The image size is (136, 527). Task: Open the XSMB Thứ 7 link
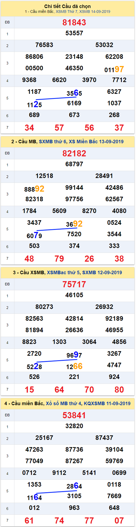coord(67,12)
